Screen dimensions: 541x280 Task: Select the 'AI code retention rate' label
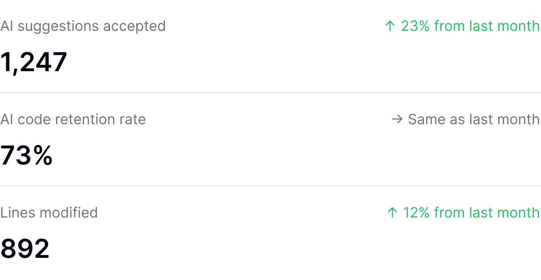(73, 119)
